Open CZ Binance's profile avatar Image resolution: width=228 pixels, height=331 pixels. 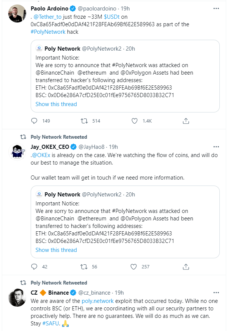[x=17, y=298]
